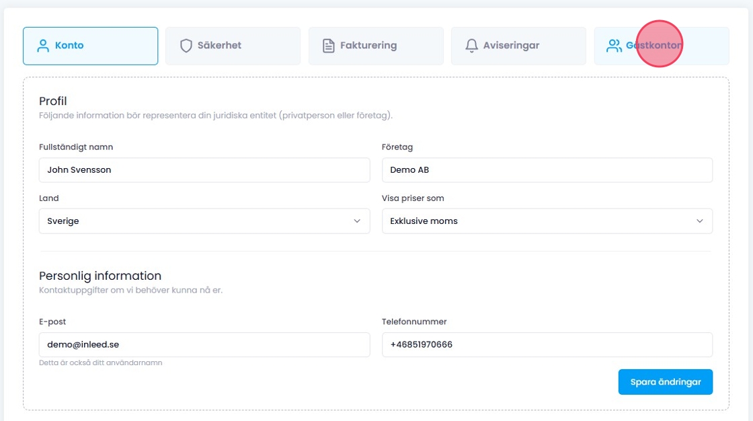Expand chevron beside Exklusive moms
753x421 pixels.
(699, 221)
